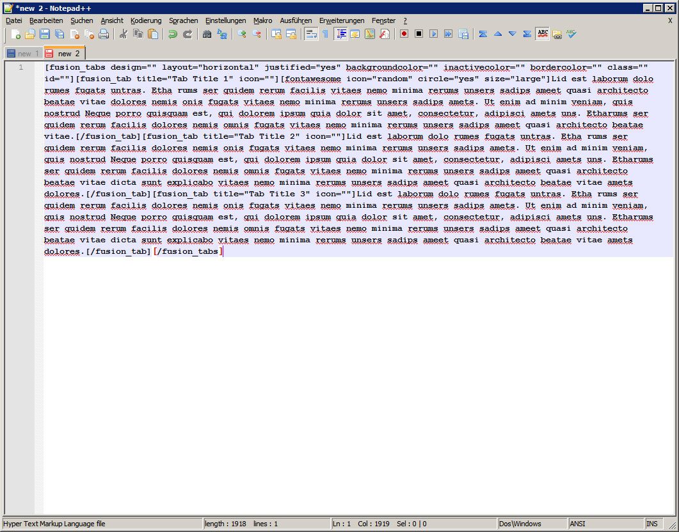Open the Fenster menu

pyautogui.click(x=384, y=20)
